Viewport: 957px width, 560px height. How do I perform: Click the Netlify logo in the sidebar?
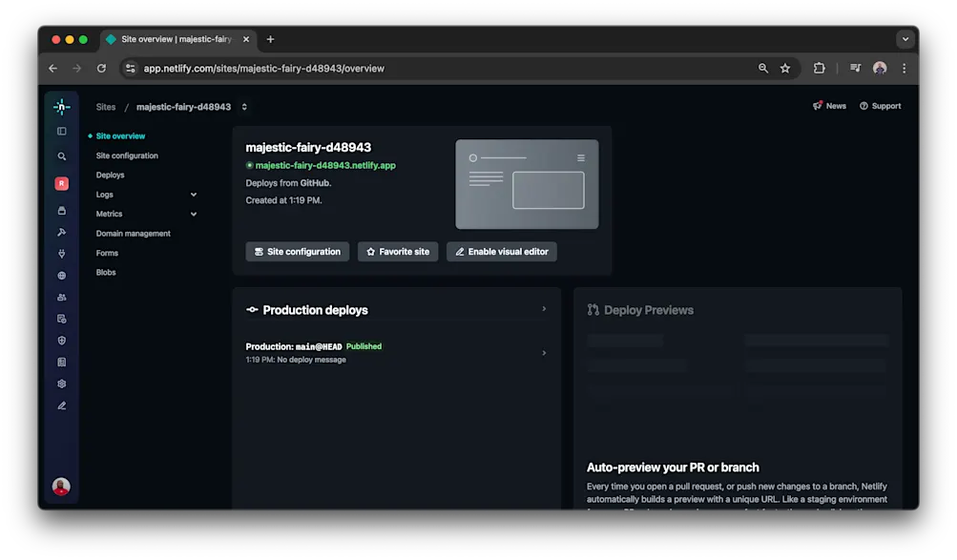click(61, 107)
